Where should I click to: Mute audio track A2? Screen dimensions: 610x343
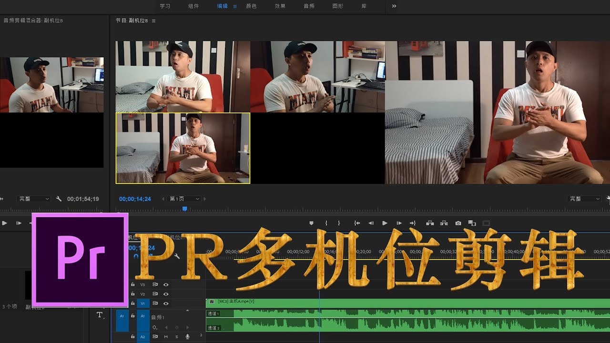166,337
